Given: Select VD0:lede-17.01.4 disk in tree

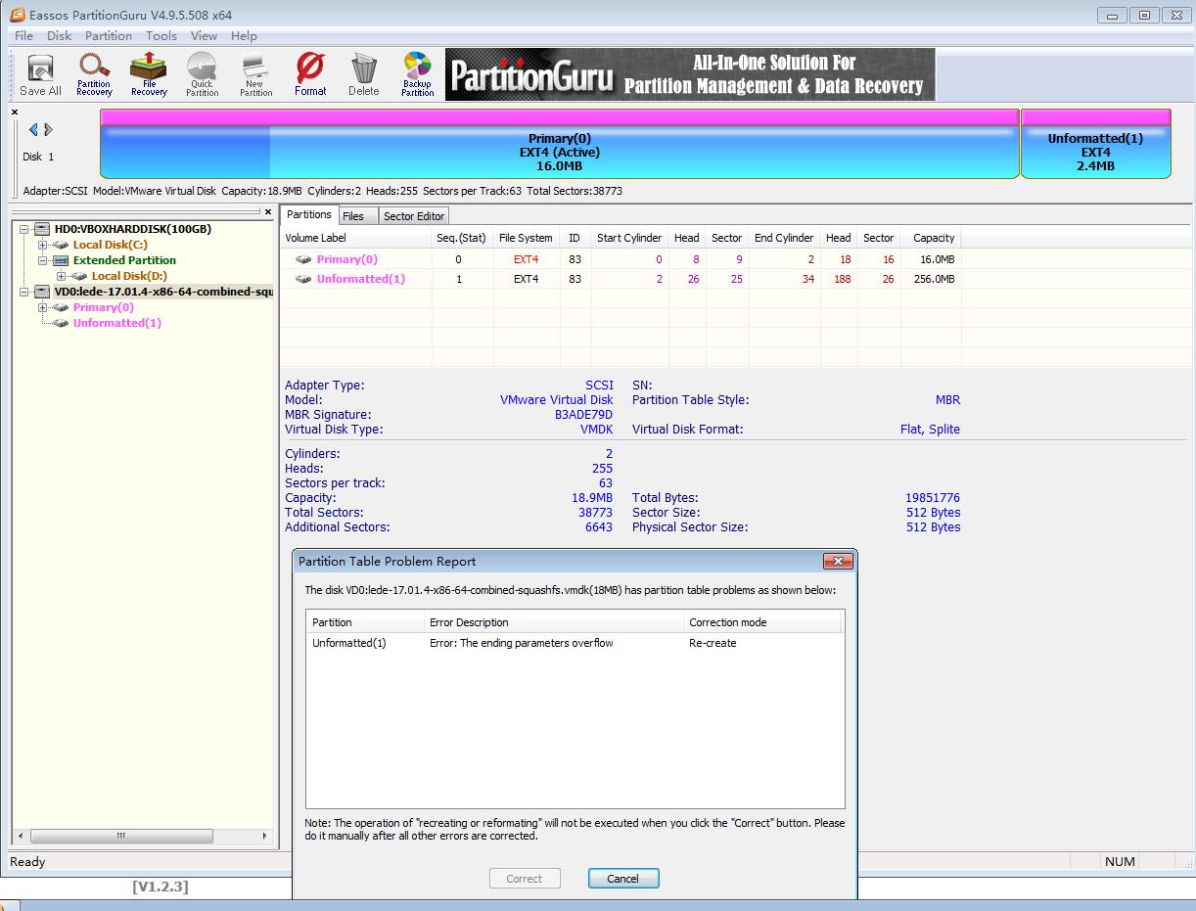Looking at the screenshot, I should (163, 292).
